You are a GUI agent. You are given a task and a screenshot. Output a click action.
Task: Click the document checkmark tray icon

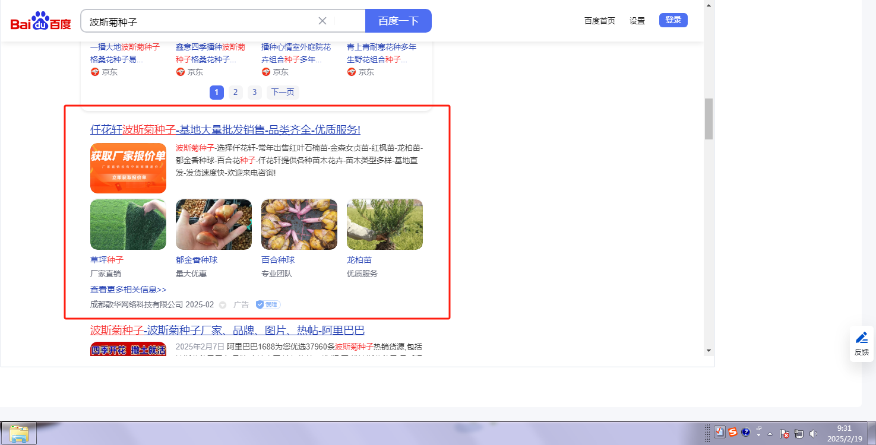[x=720, y=432]
